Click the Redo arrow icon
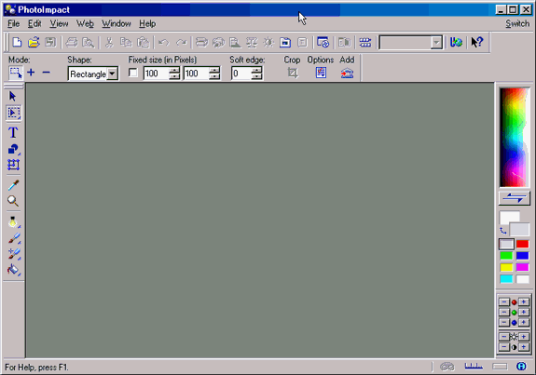 (x=181, y=42)
